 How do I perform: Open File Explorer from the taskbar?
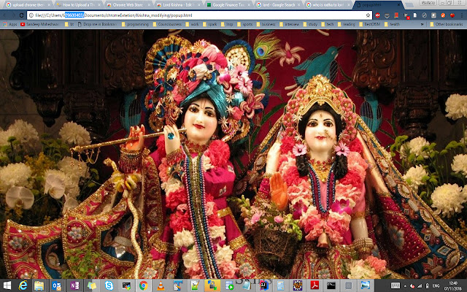click(39, 285)
